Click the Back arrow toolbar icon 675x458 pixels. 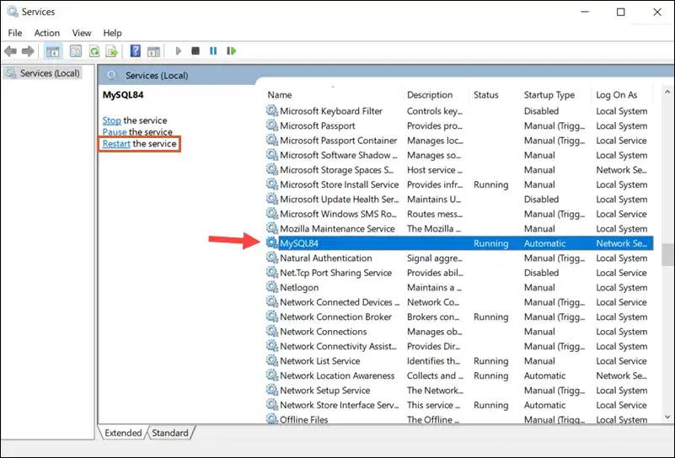10,51
